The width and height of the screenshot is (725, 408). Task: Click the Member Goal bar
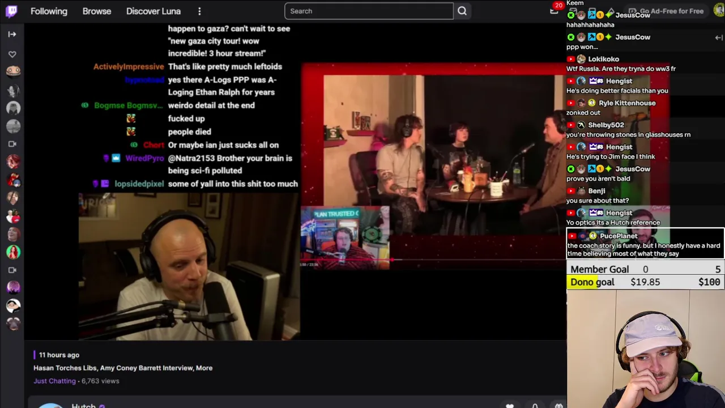click(645, 269)
